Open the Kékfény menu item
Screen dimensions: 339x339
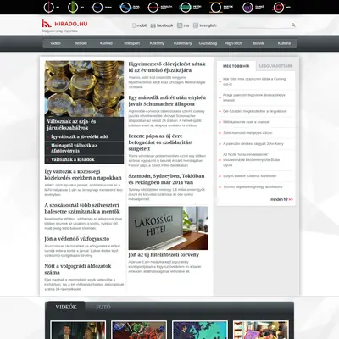(x=157, y=43)
